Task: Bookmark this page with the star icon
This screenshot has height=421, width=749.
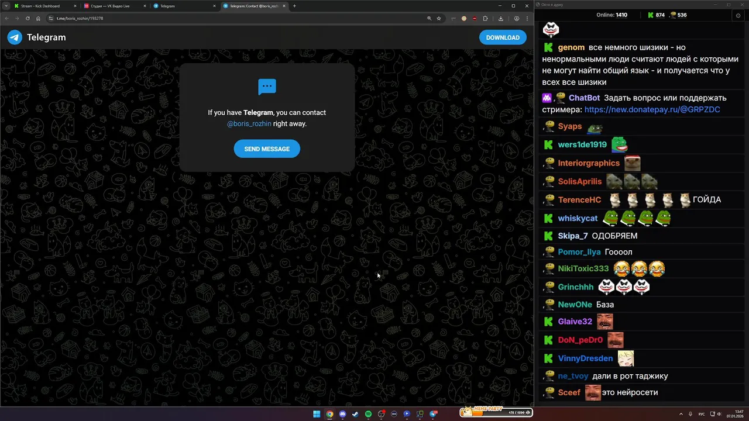Action: [439, 18]
